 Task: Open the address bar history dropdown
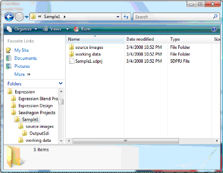[118, 17]
